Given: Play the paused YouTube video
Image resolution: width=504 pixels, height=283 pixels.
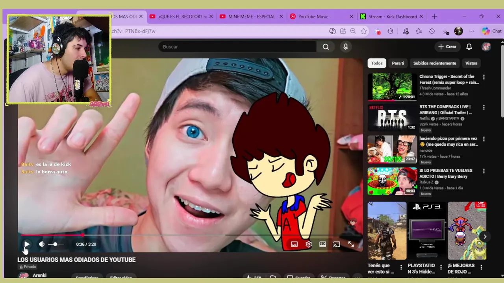Looking at the screenshot, I should click(26, 244).
